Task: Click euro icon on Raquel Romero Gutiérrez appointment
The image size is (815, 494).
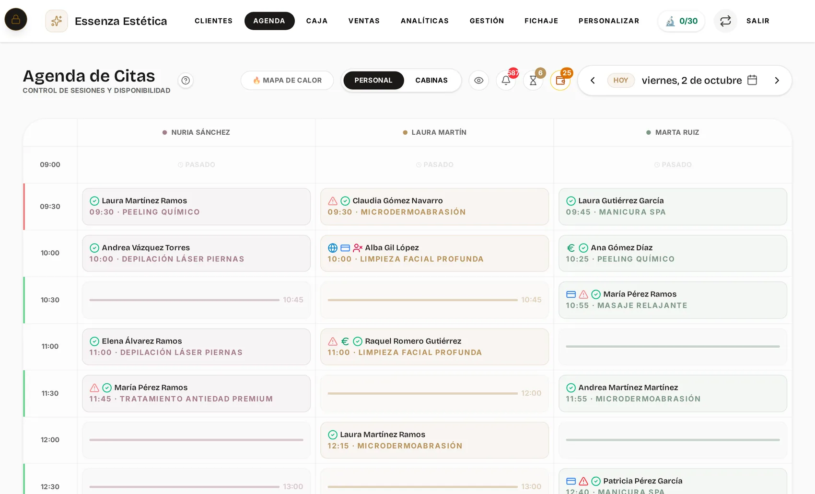Action: point(345,341)
